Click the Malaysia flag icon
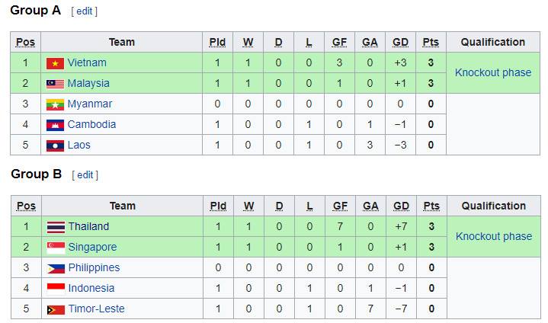The image size is (548, 323). pos(55,84)
